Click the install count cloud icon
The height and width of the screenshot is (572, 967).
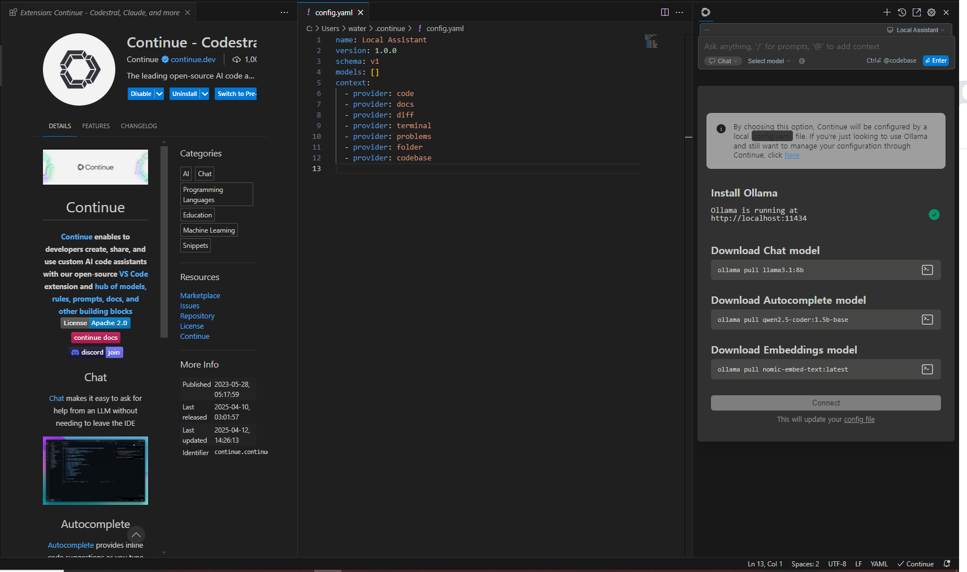point(236,59)
